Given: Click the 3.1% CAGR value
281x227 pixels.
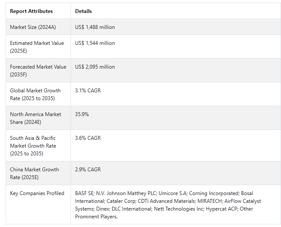Looking at the screenshot, I should [88, 91].
